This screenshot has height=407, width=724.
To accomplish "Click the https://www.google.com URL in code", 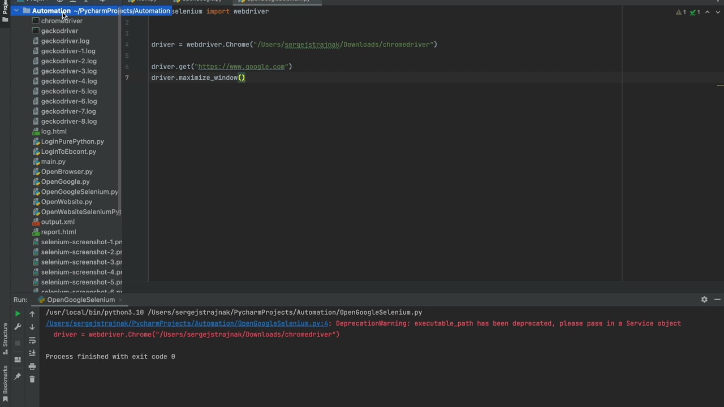I will 242,67.
